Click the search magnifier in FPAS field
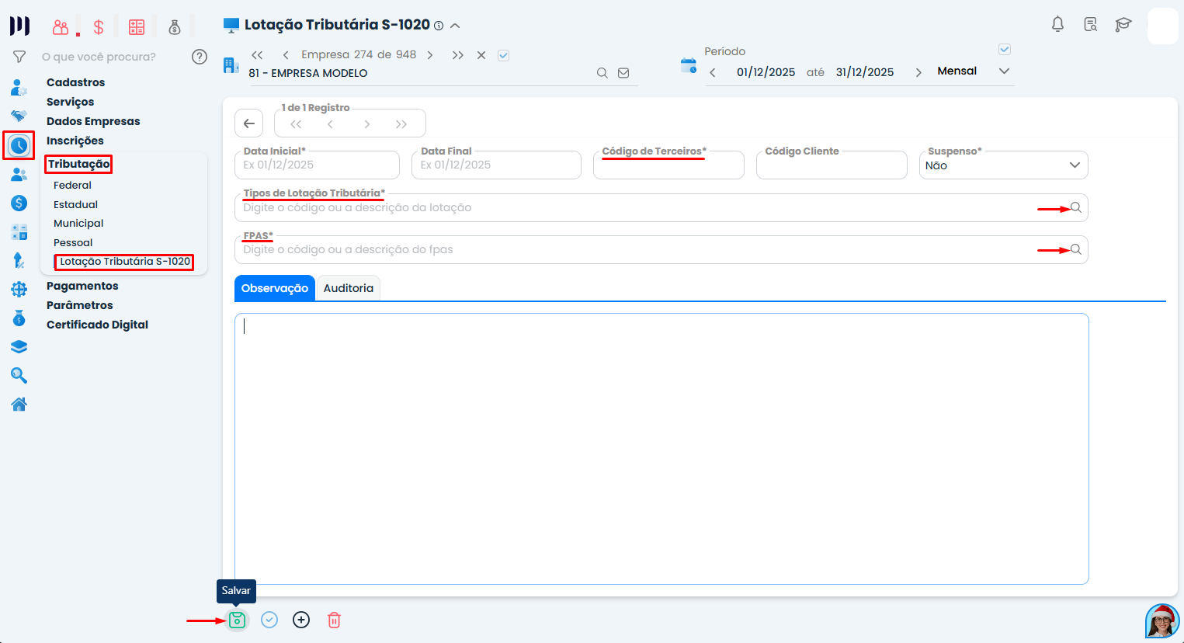The height and width of the screenshot is (643, 1184). click(x=1075, y=249)
